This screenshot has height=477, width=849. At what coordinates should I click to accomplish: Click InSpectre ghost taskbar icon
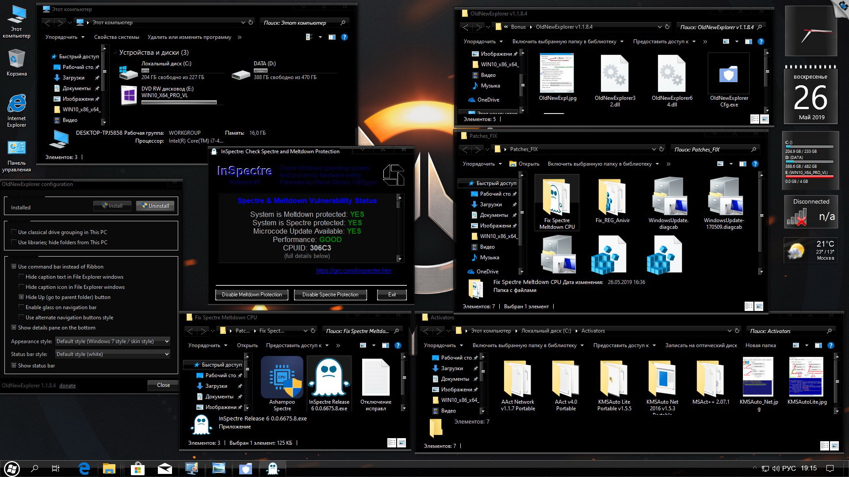point(273,468)
